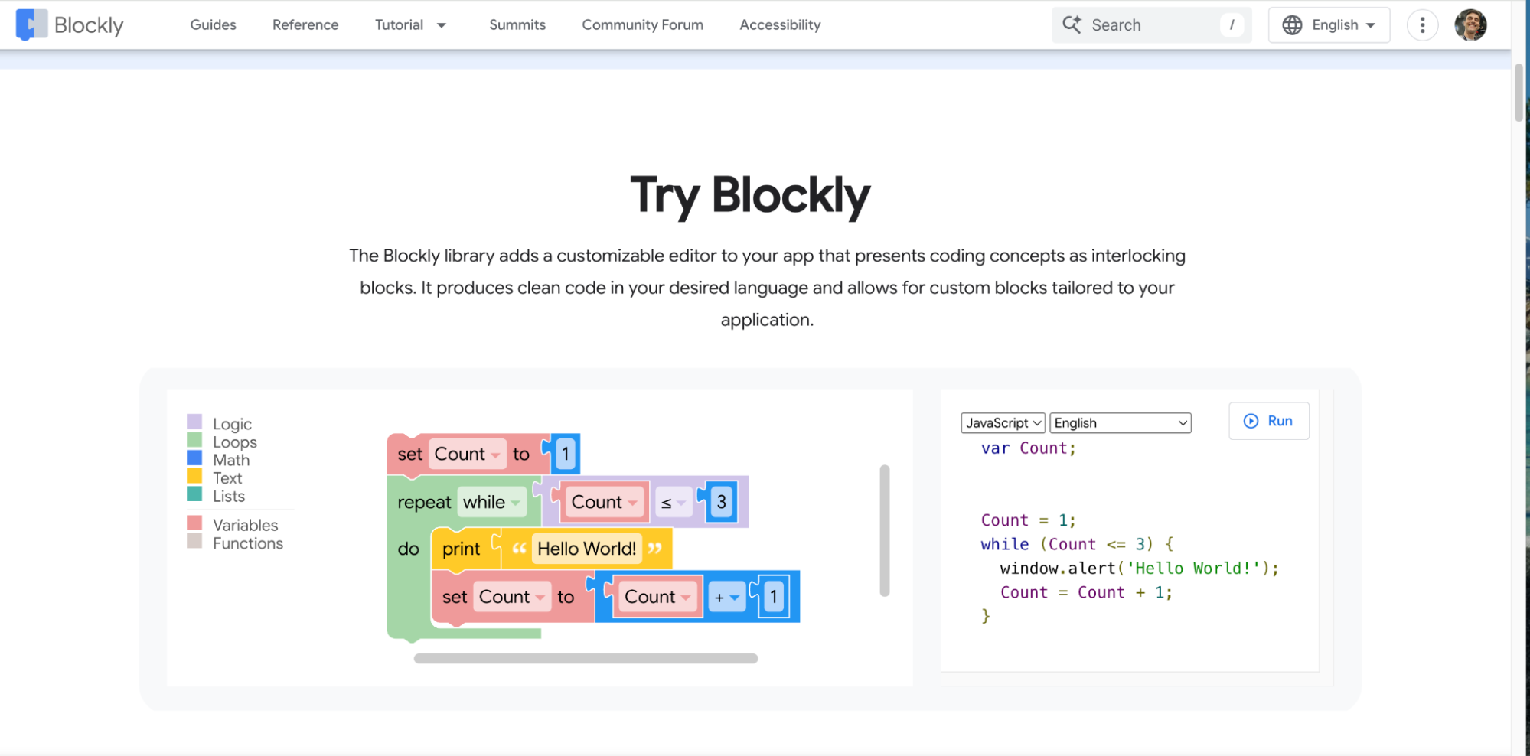The width and height of the screenshot is (1530, 756).
Task: Open the three-dot overflow menu
Action: 1422,25
